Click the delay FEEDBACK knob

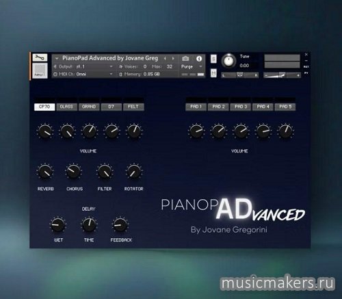[120, 224]
